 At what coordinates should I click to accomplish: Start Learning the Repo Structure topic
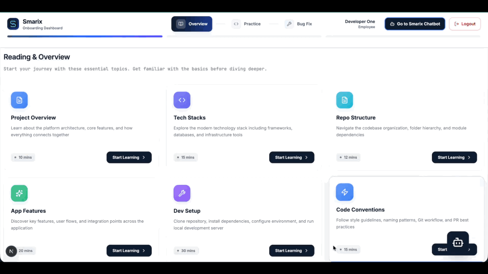pyautogui.click(x=454, y=157)
